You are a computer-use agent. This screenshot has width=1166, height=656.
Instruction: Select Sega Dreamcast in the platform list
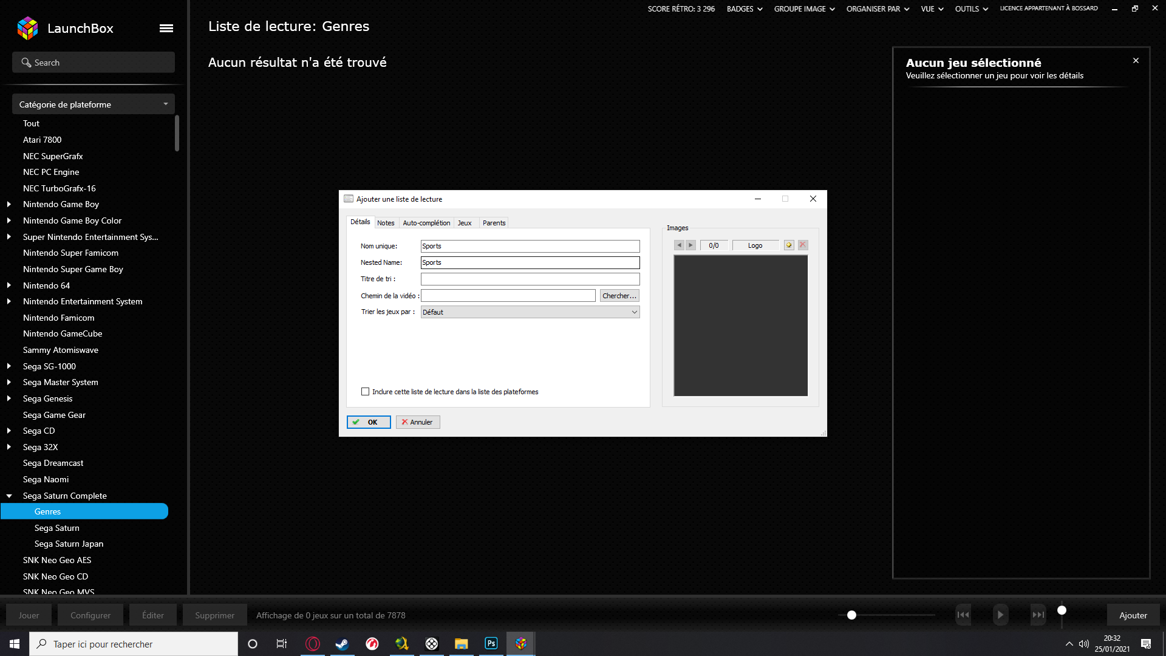[53, 463]
